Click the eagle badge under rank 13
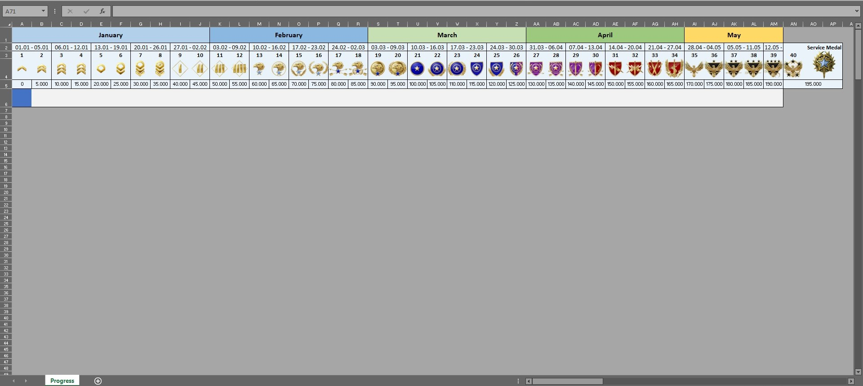Image resolution: width=863 pixels, height=386 pixels. [x=259, y=69]
